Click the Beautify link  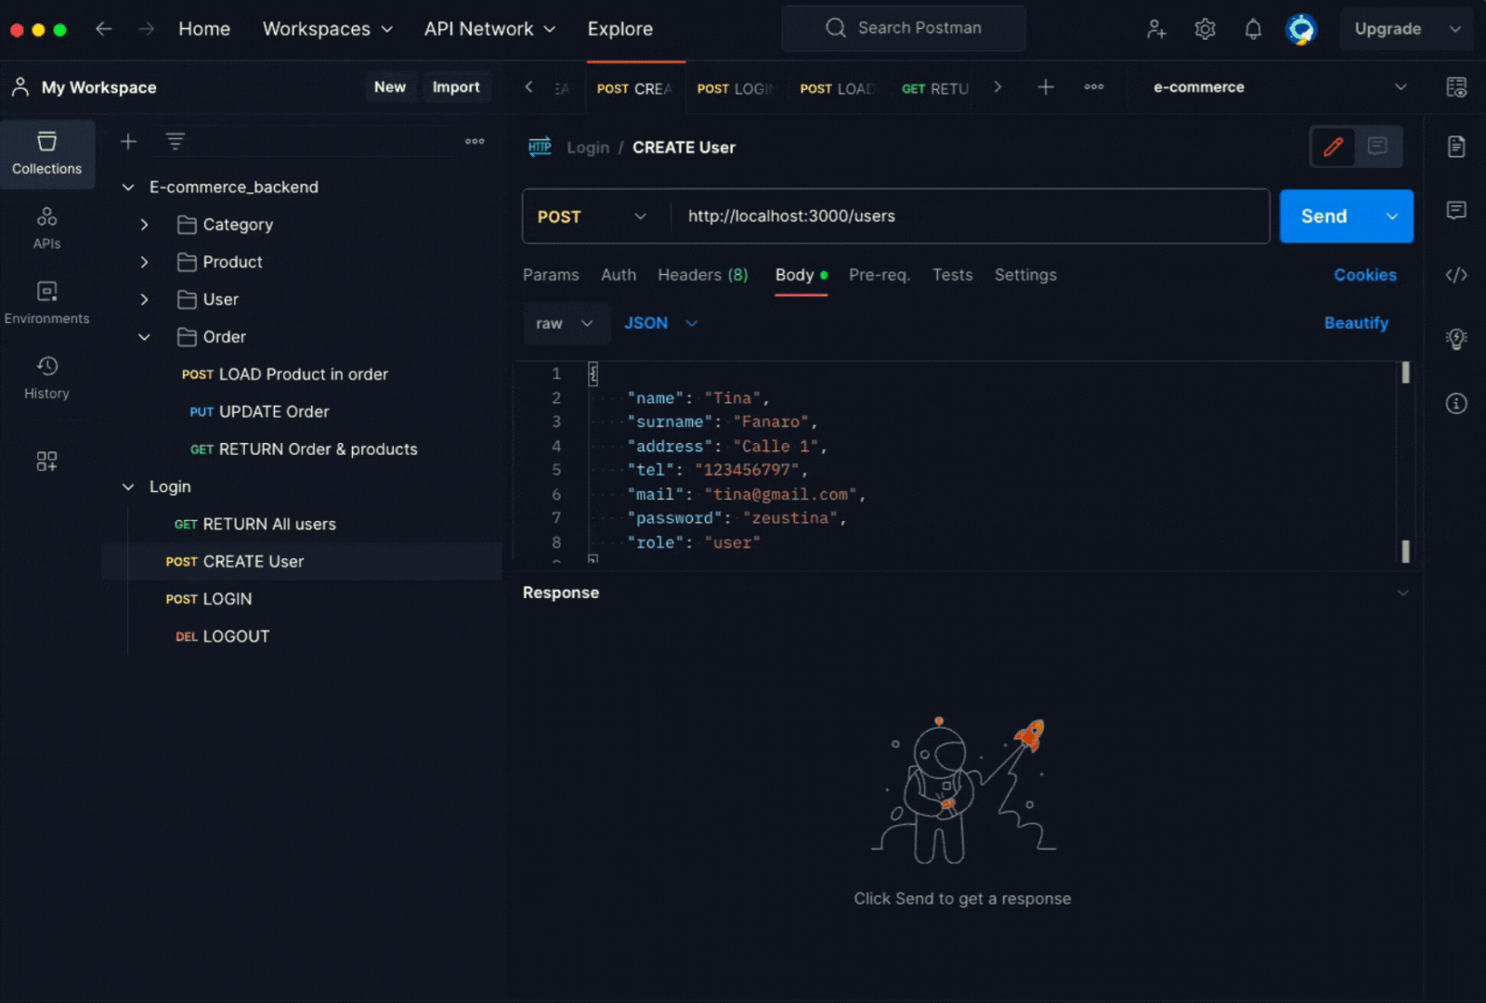[1356, 323]
